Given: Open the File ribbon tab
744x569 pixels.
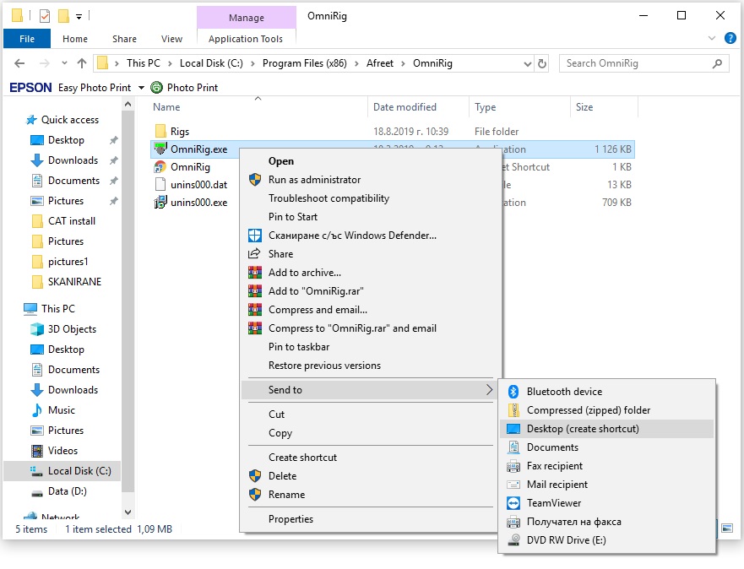Looking at the screenshot, I should 27,38.
